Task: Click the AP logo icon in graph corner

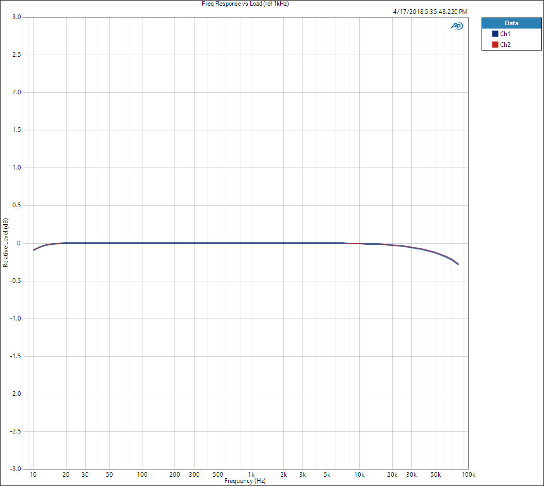Action: click(x=457, y=26)
